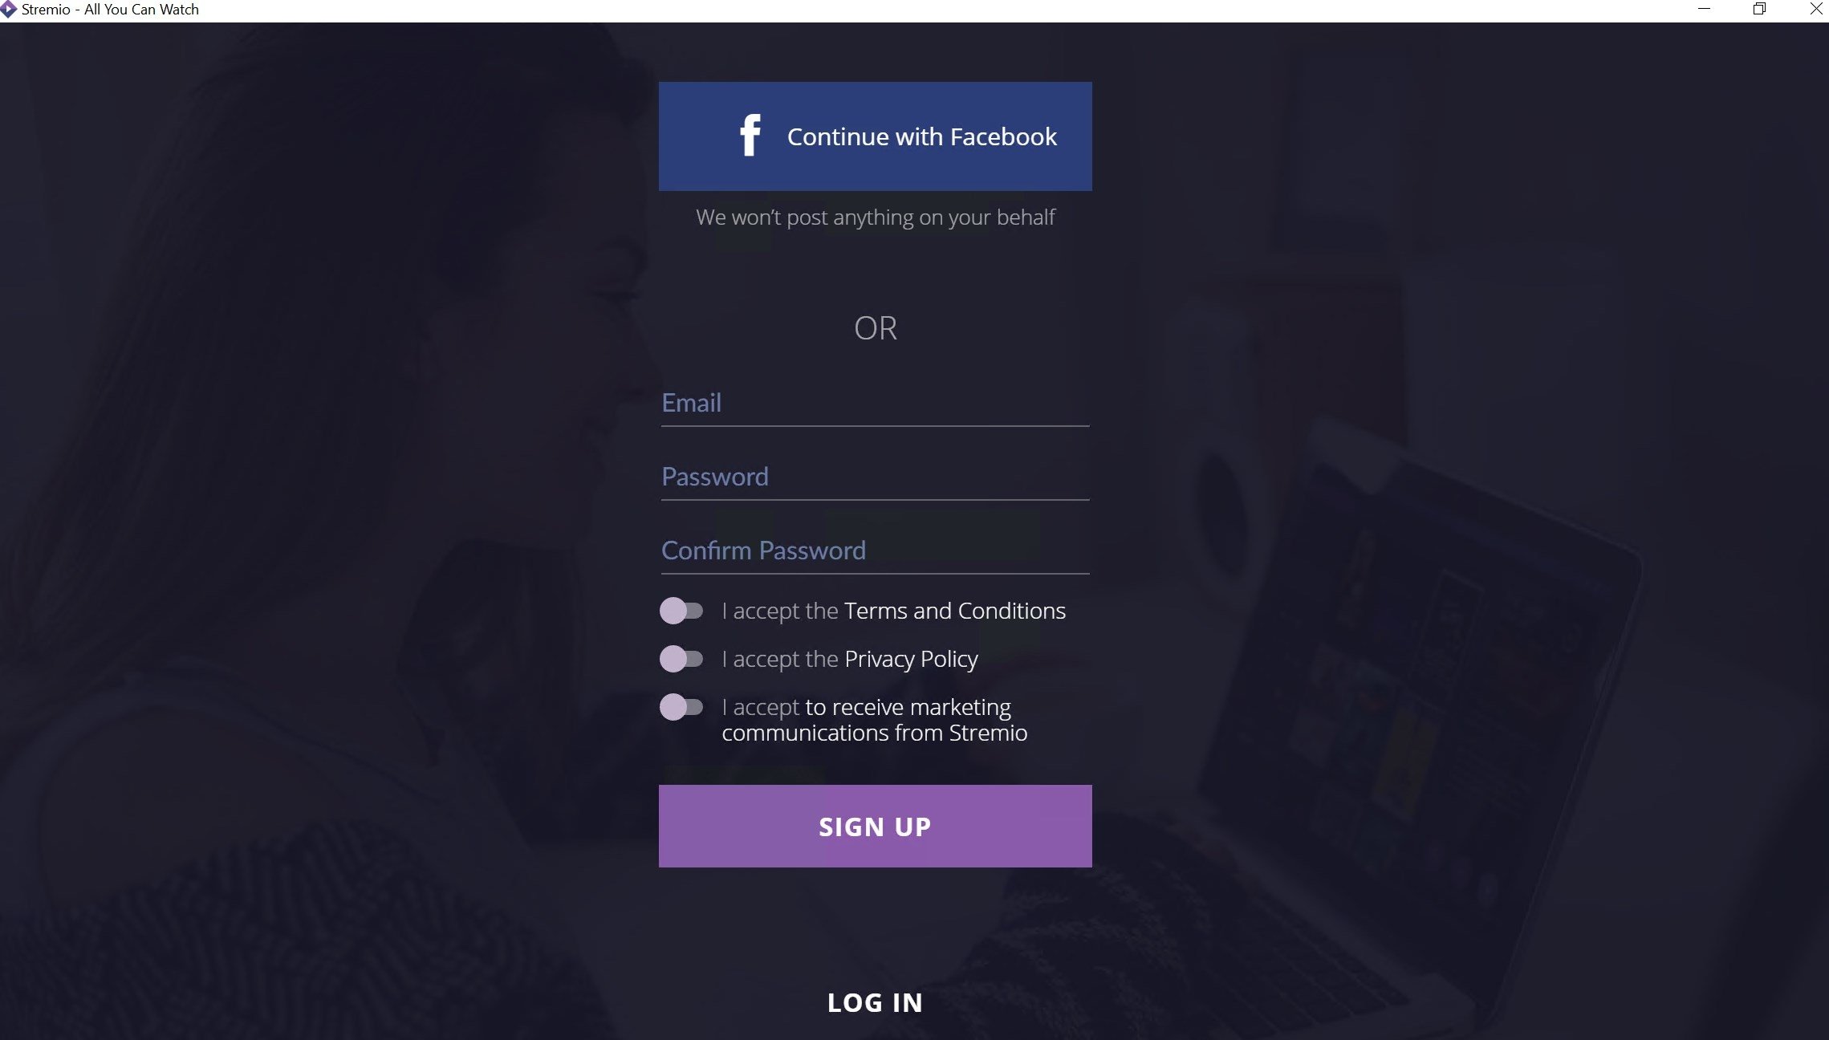Click the Confirm Password input field

tap(876, 550)
